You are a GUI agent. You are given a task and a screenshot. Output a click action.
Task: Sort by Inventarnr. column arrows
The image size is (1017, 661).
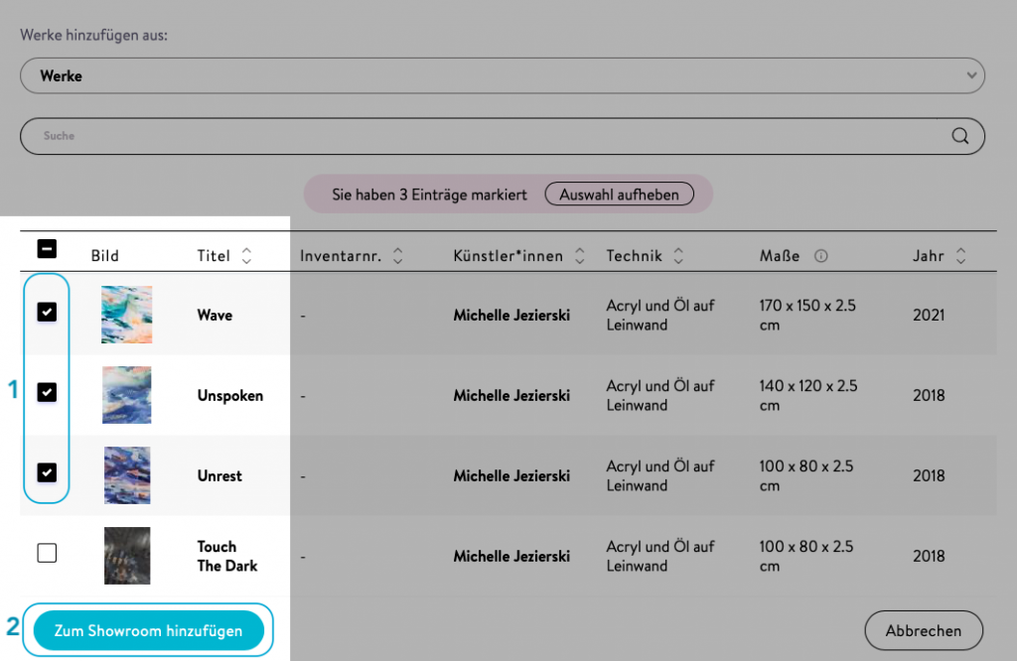click(397, 256)
